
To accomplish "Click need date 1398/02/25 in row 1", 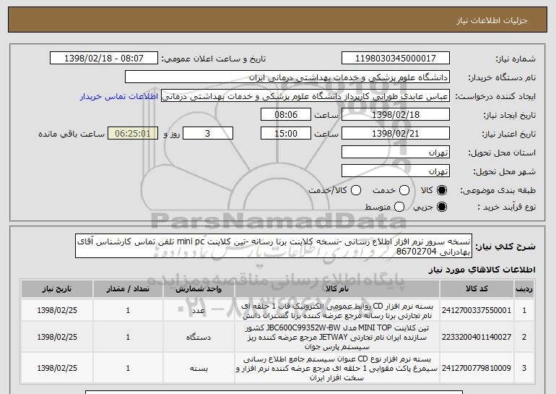I will pyautogui.click(x=57, y=311).
